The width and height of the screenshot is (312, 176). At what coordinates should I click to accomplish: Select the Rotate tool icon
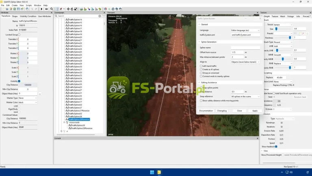[x=72, y=9]
